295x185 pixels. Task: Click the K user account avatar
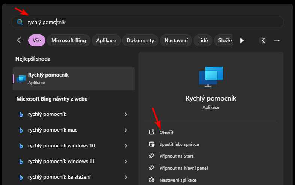(263, 40)
